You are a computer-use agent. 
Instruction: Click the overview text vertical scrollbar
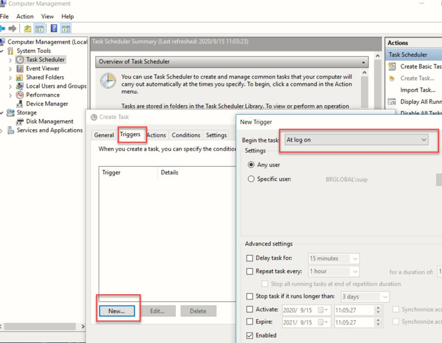364,88
